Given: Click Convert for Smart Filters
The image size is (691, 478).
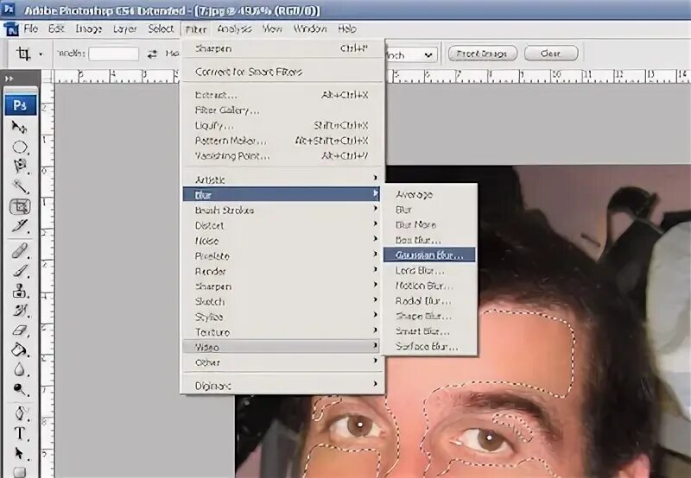Looking at the screenshot, I should [x=282, y=72].
